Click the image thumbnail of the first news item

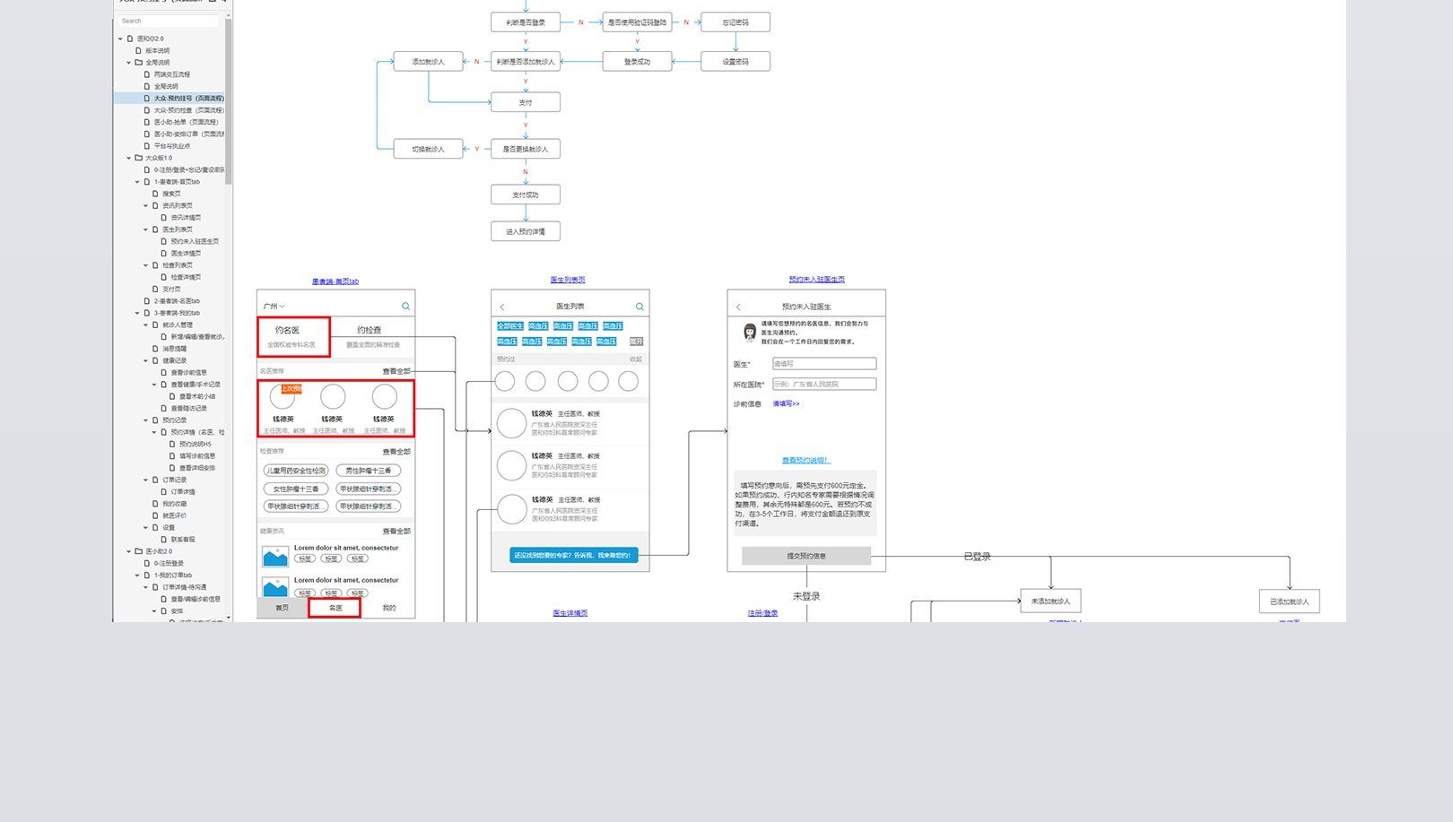(x=275, y=556)
